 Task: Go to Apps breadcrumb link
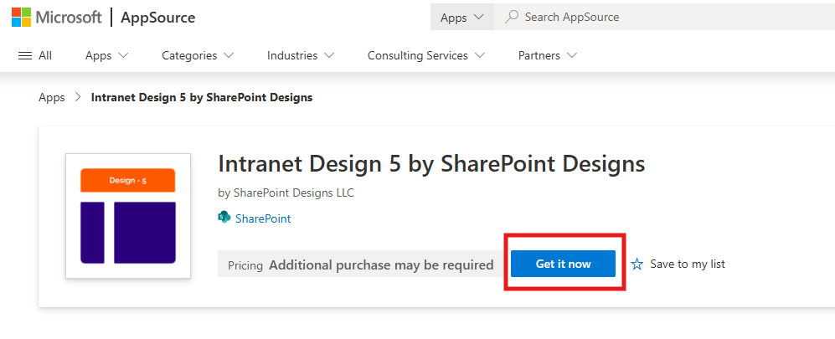pos(52,97)
